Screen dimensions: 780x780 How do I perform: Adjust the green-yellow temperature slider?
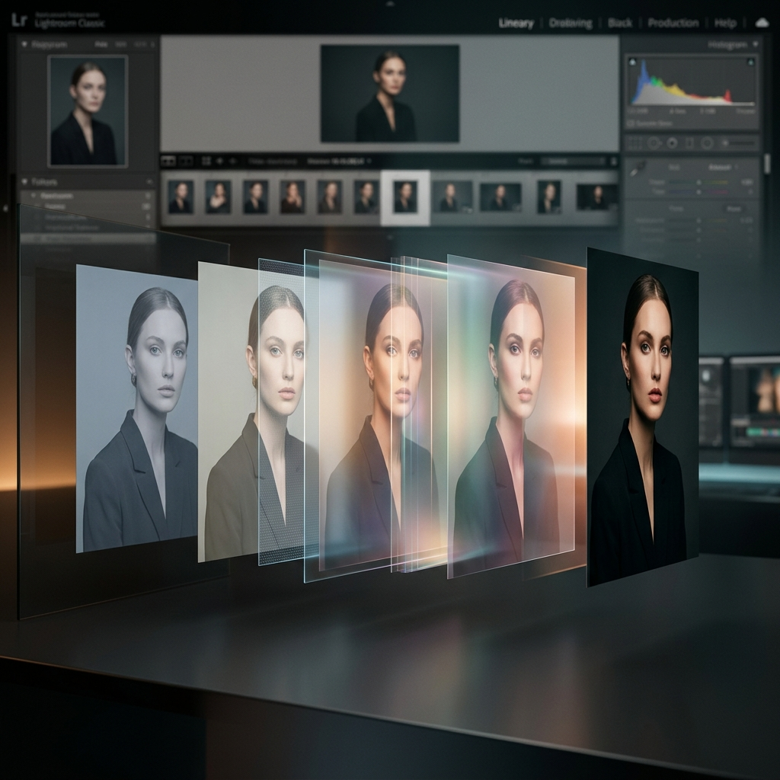pyautogui.click(x=698, y=183)
